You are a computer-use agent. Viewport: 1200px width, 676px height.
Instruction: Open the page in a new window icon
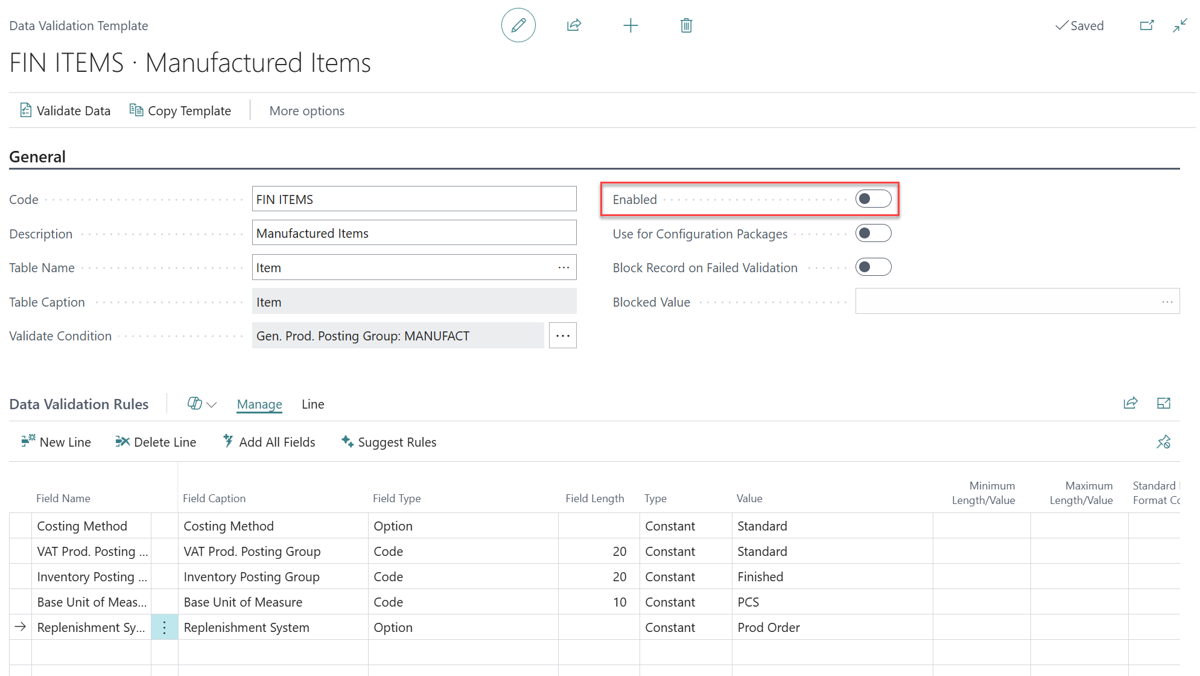click(1146, 25)
